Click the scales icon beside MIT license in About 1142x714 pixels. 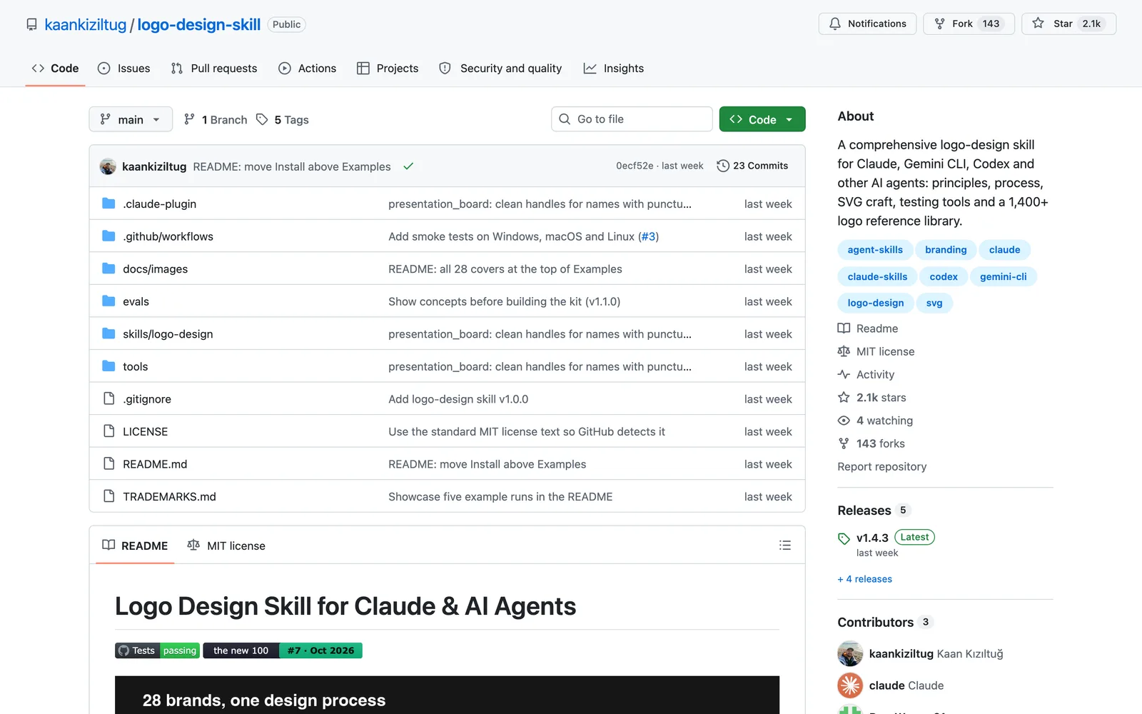click(844, 351)
